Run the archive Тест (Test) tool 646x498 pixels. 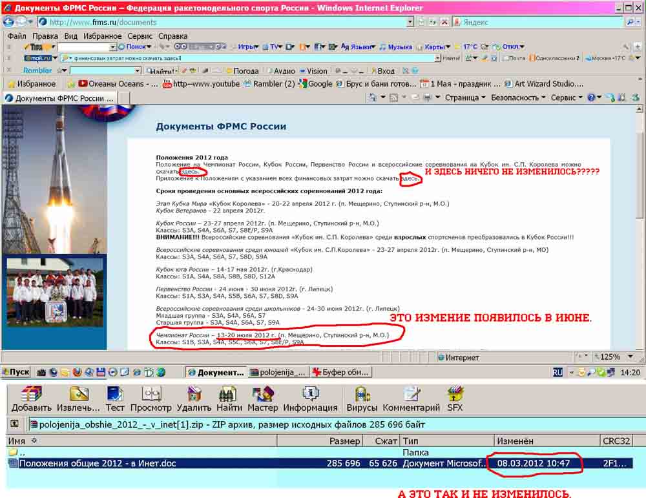(x=115, y=394)
